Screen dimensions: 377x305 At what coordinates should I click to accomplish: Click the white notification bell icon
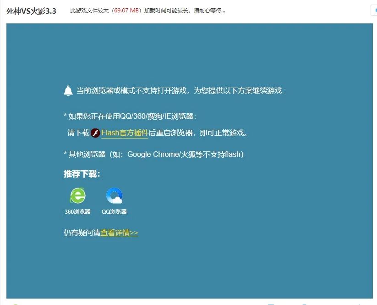[68, 91]
